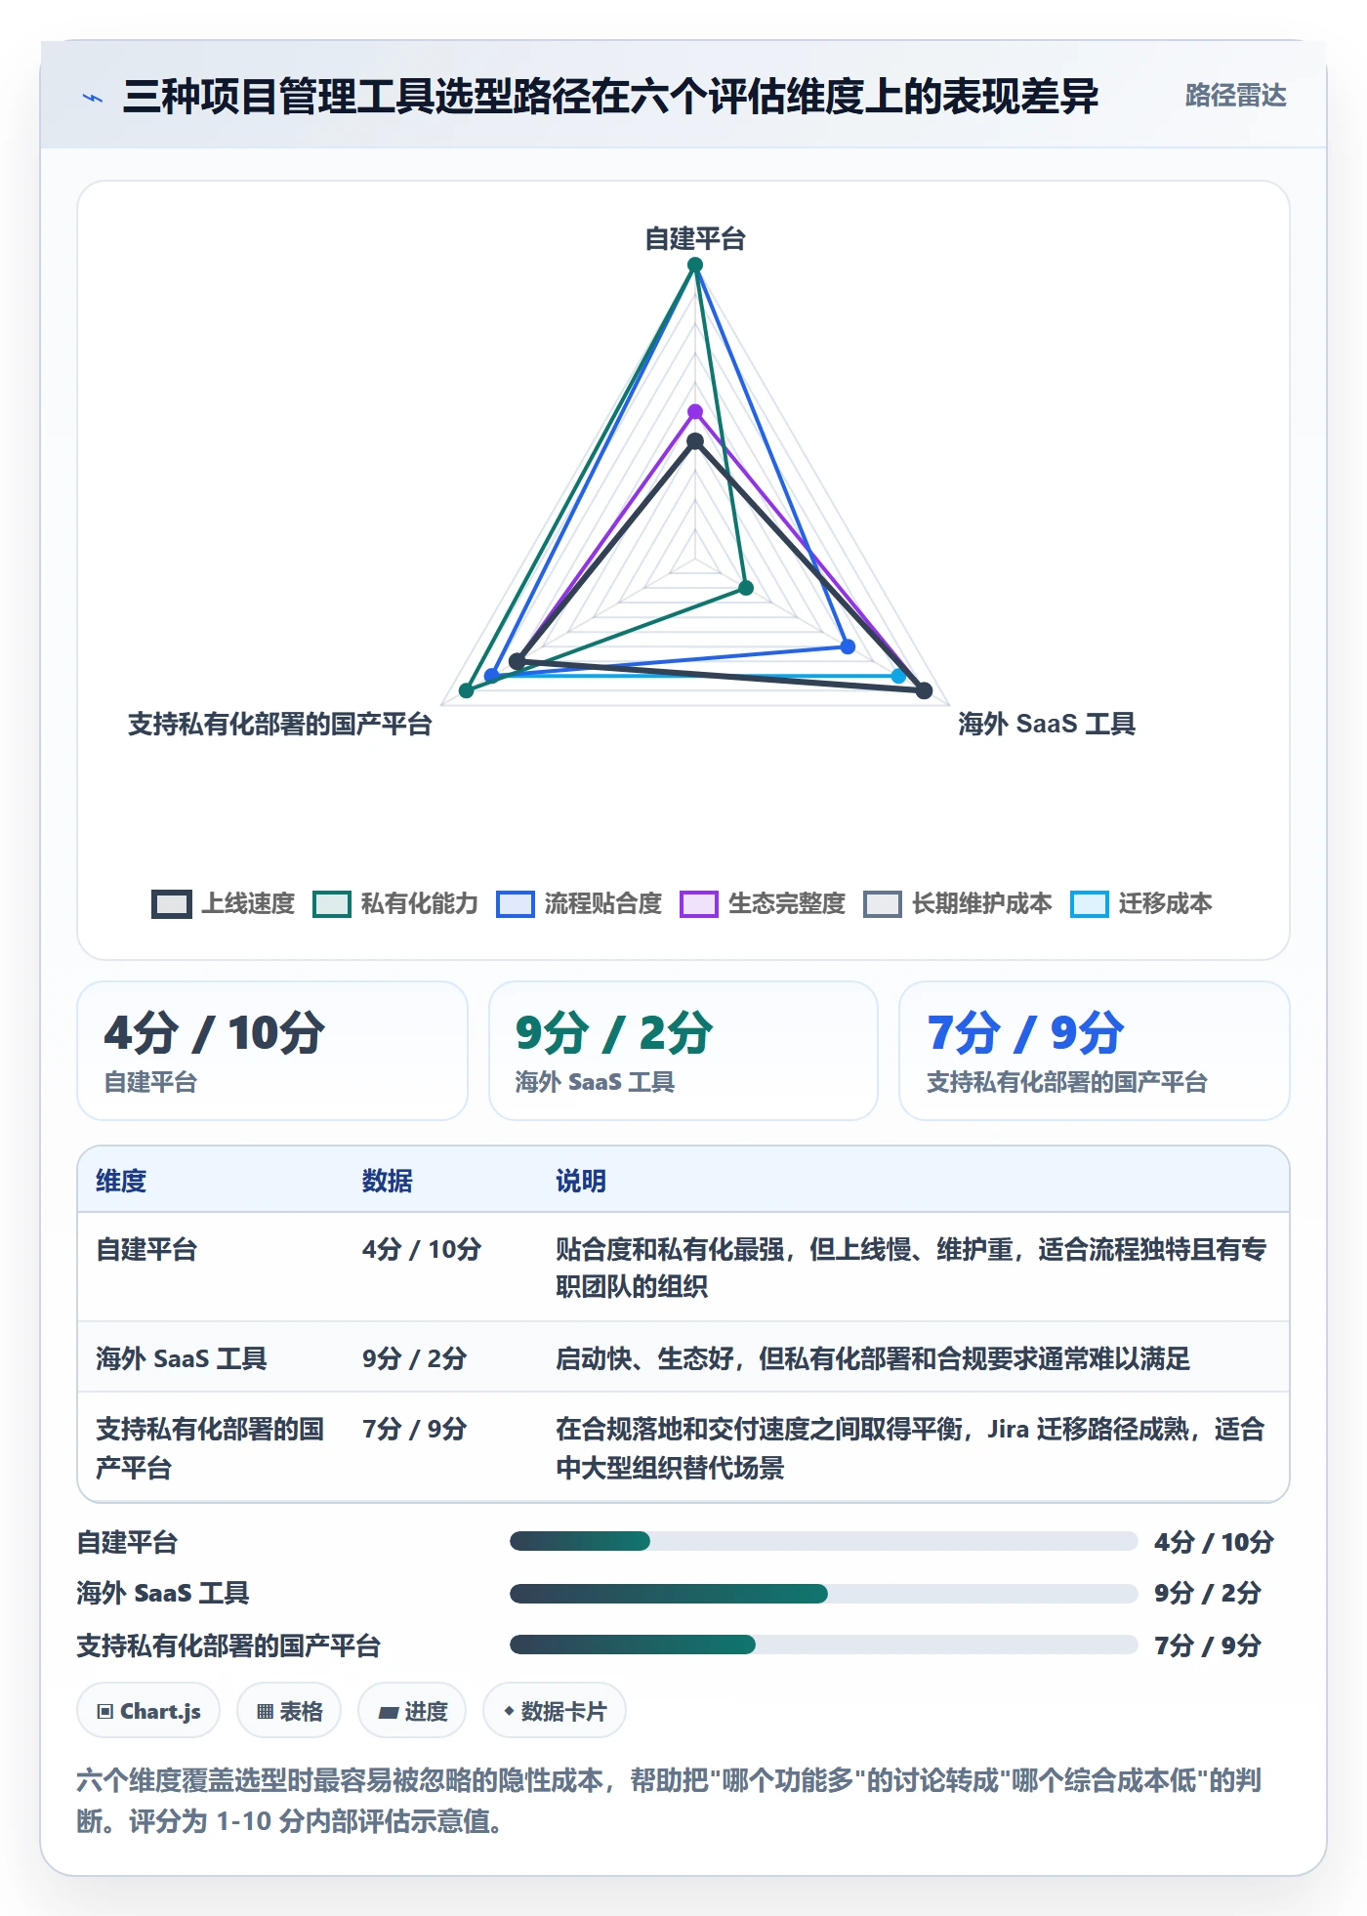The width and height of the screenshot is (1367, 1916).
Task: Click the 支持私有化部署的国产平台 radar axis label
Action: [x=280, y=724]
